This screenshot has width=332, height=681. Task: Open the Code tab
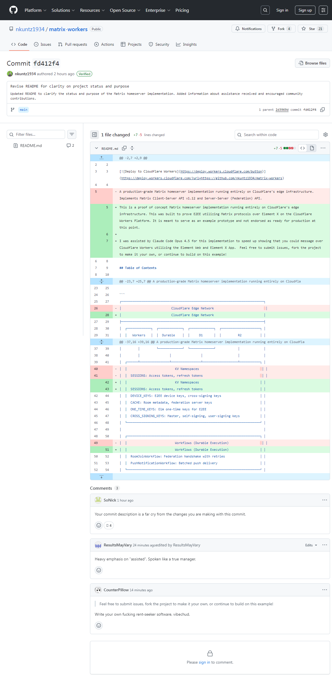point(19,44)
